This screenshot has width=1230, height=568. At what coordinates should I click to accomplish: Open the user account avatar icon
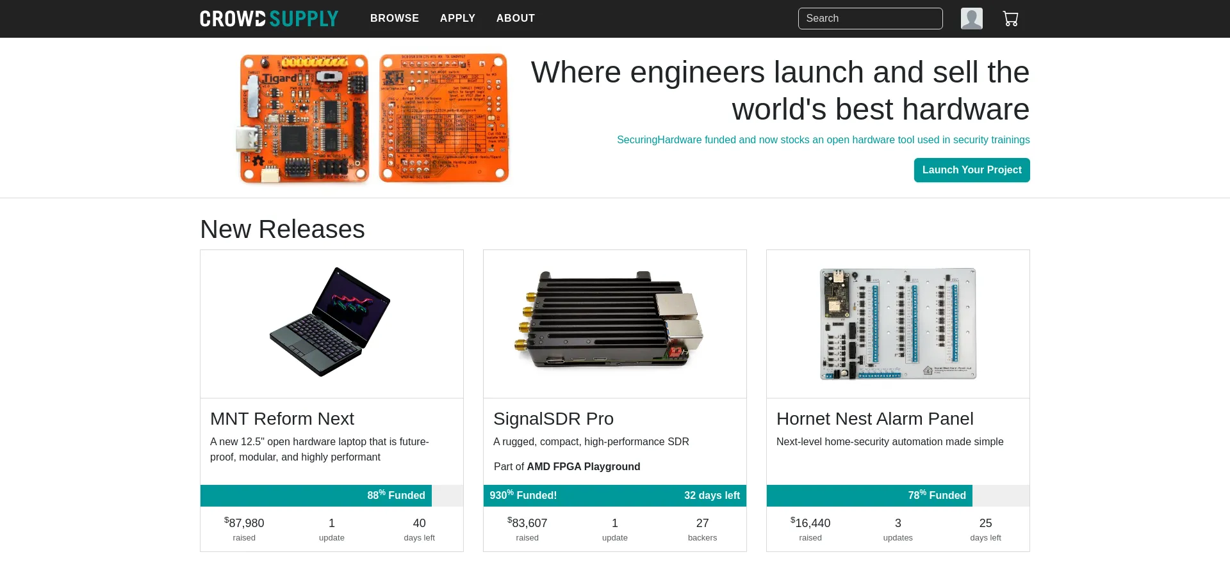(971, 19)
